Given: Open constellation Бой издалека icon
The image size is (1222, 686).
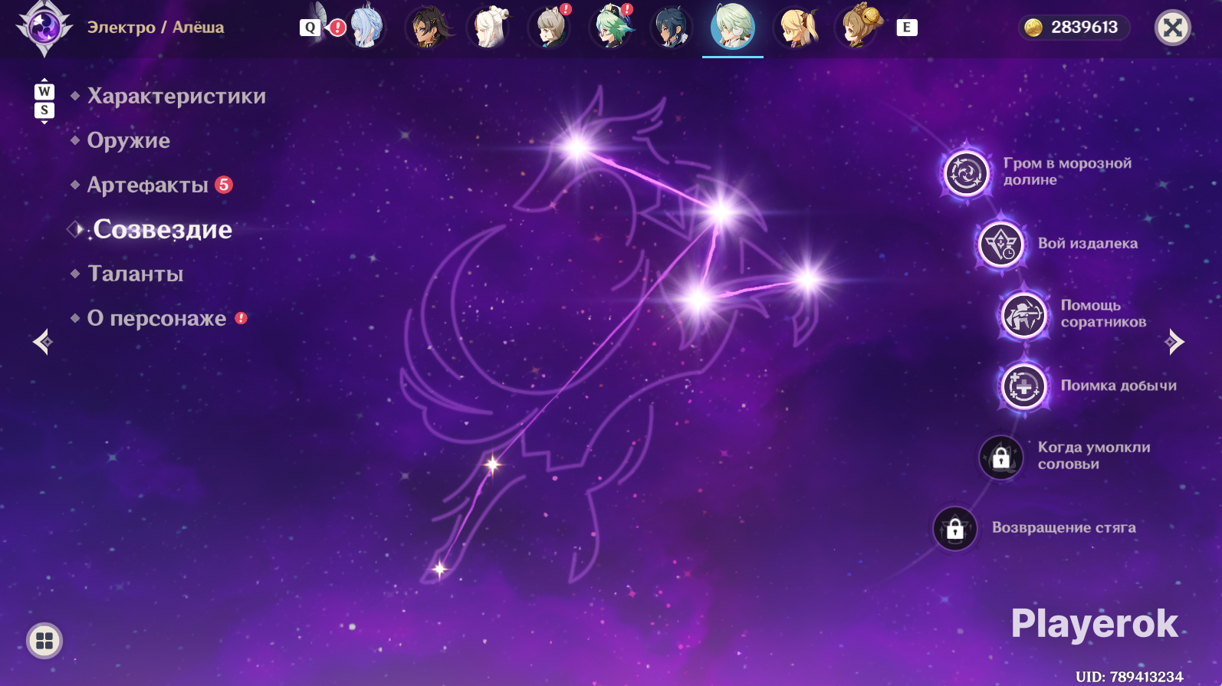Looking at the screenshot, I should click(x=1000, y=245).
